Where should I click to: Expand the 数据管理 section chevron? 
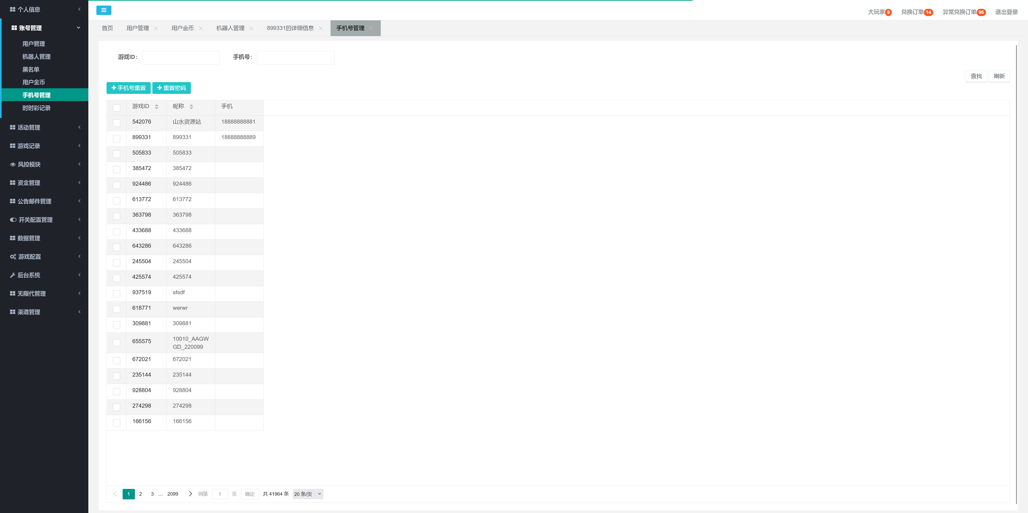(x=80, y=238)
